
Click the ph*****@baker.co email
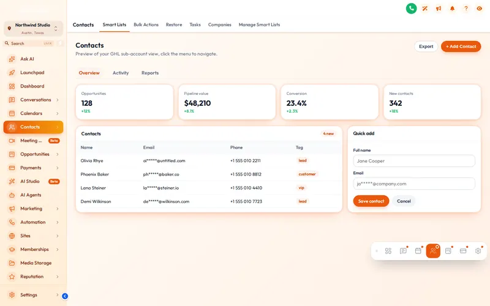[x=161, y=174]
